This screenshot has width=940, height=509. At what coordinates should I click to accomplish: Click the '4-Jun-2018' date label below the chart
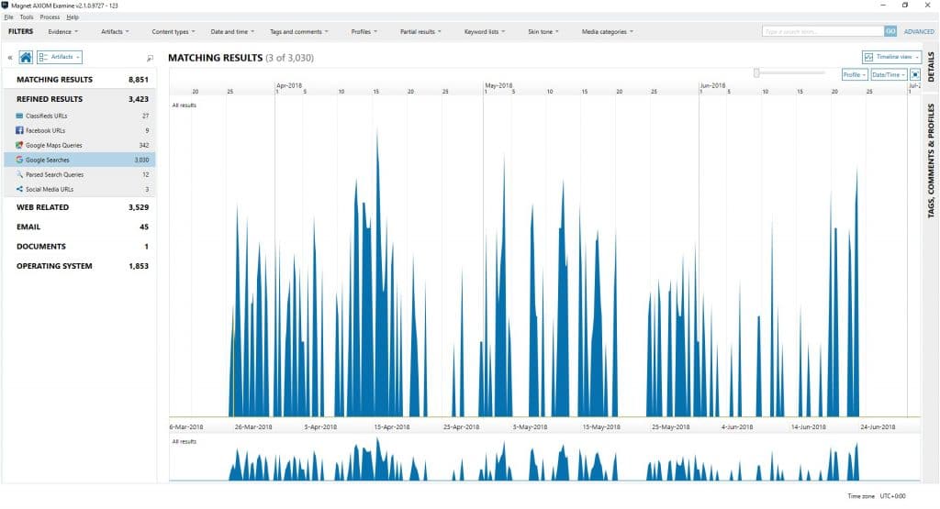point(737,427)
